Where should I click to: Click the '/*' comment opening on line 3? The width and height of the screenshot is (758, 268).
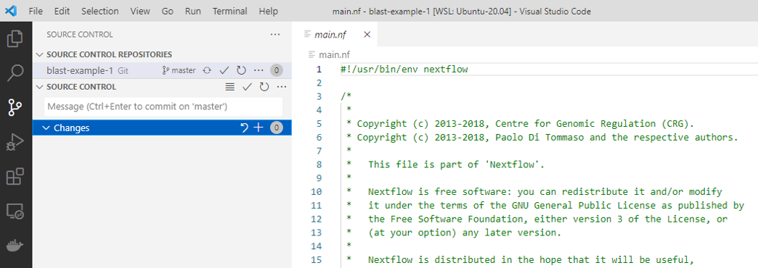pos(346,96)
